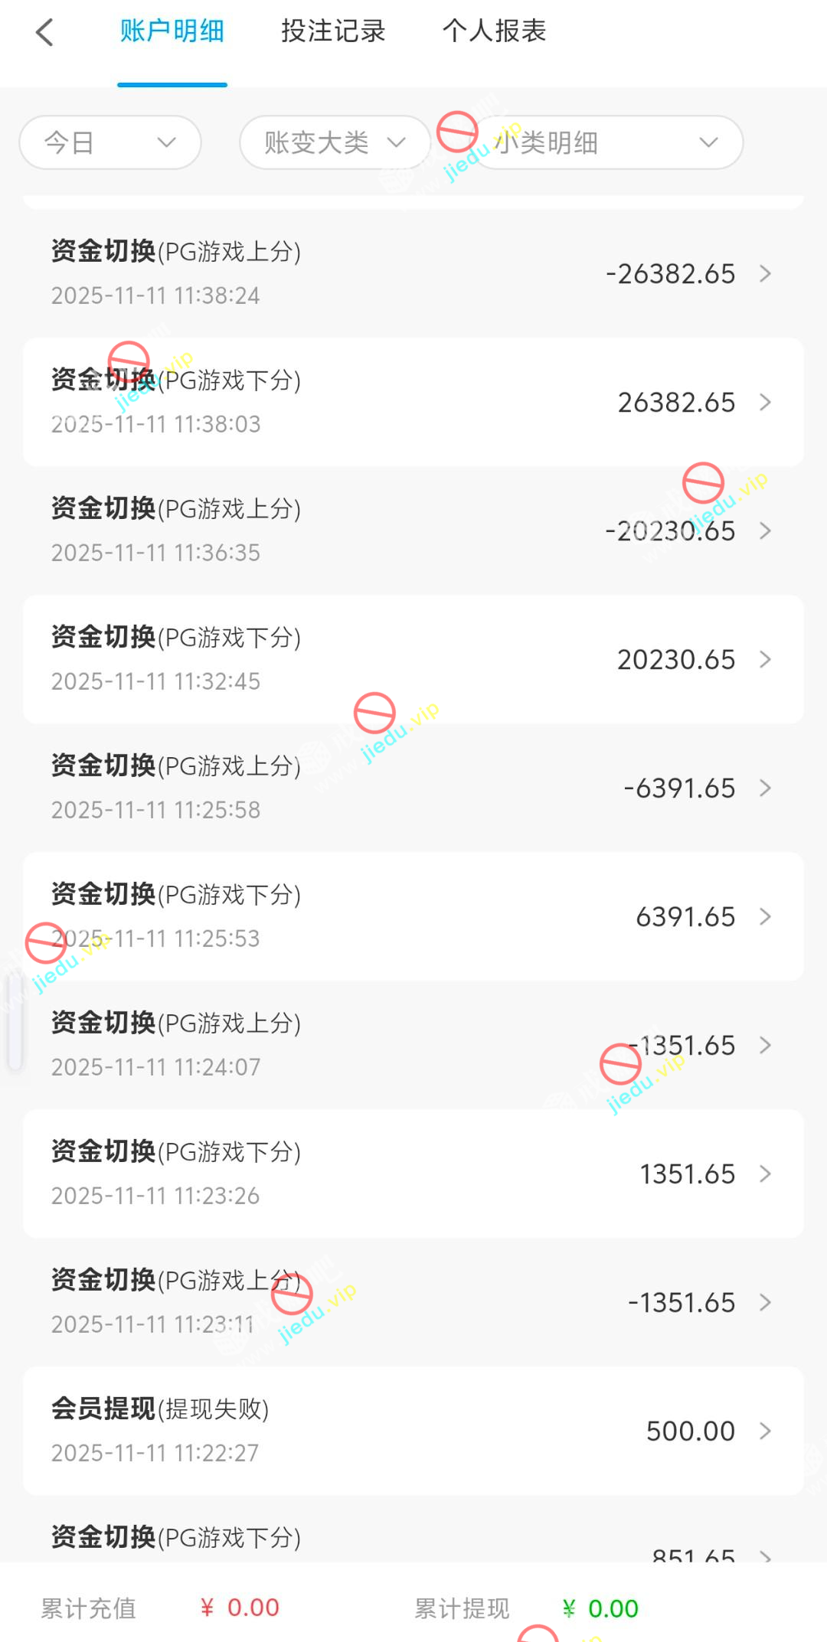Open the 11:24:07 PG游戏上分 transaction
Image resolution: width=827 pixels, height=1642 pixels.
[x=306, y=1044]
